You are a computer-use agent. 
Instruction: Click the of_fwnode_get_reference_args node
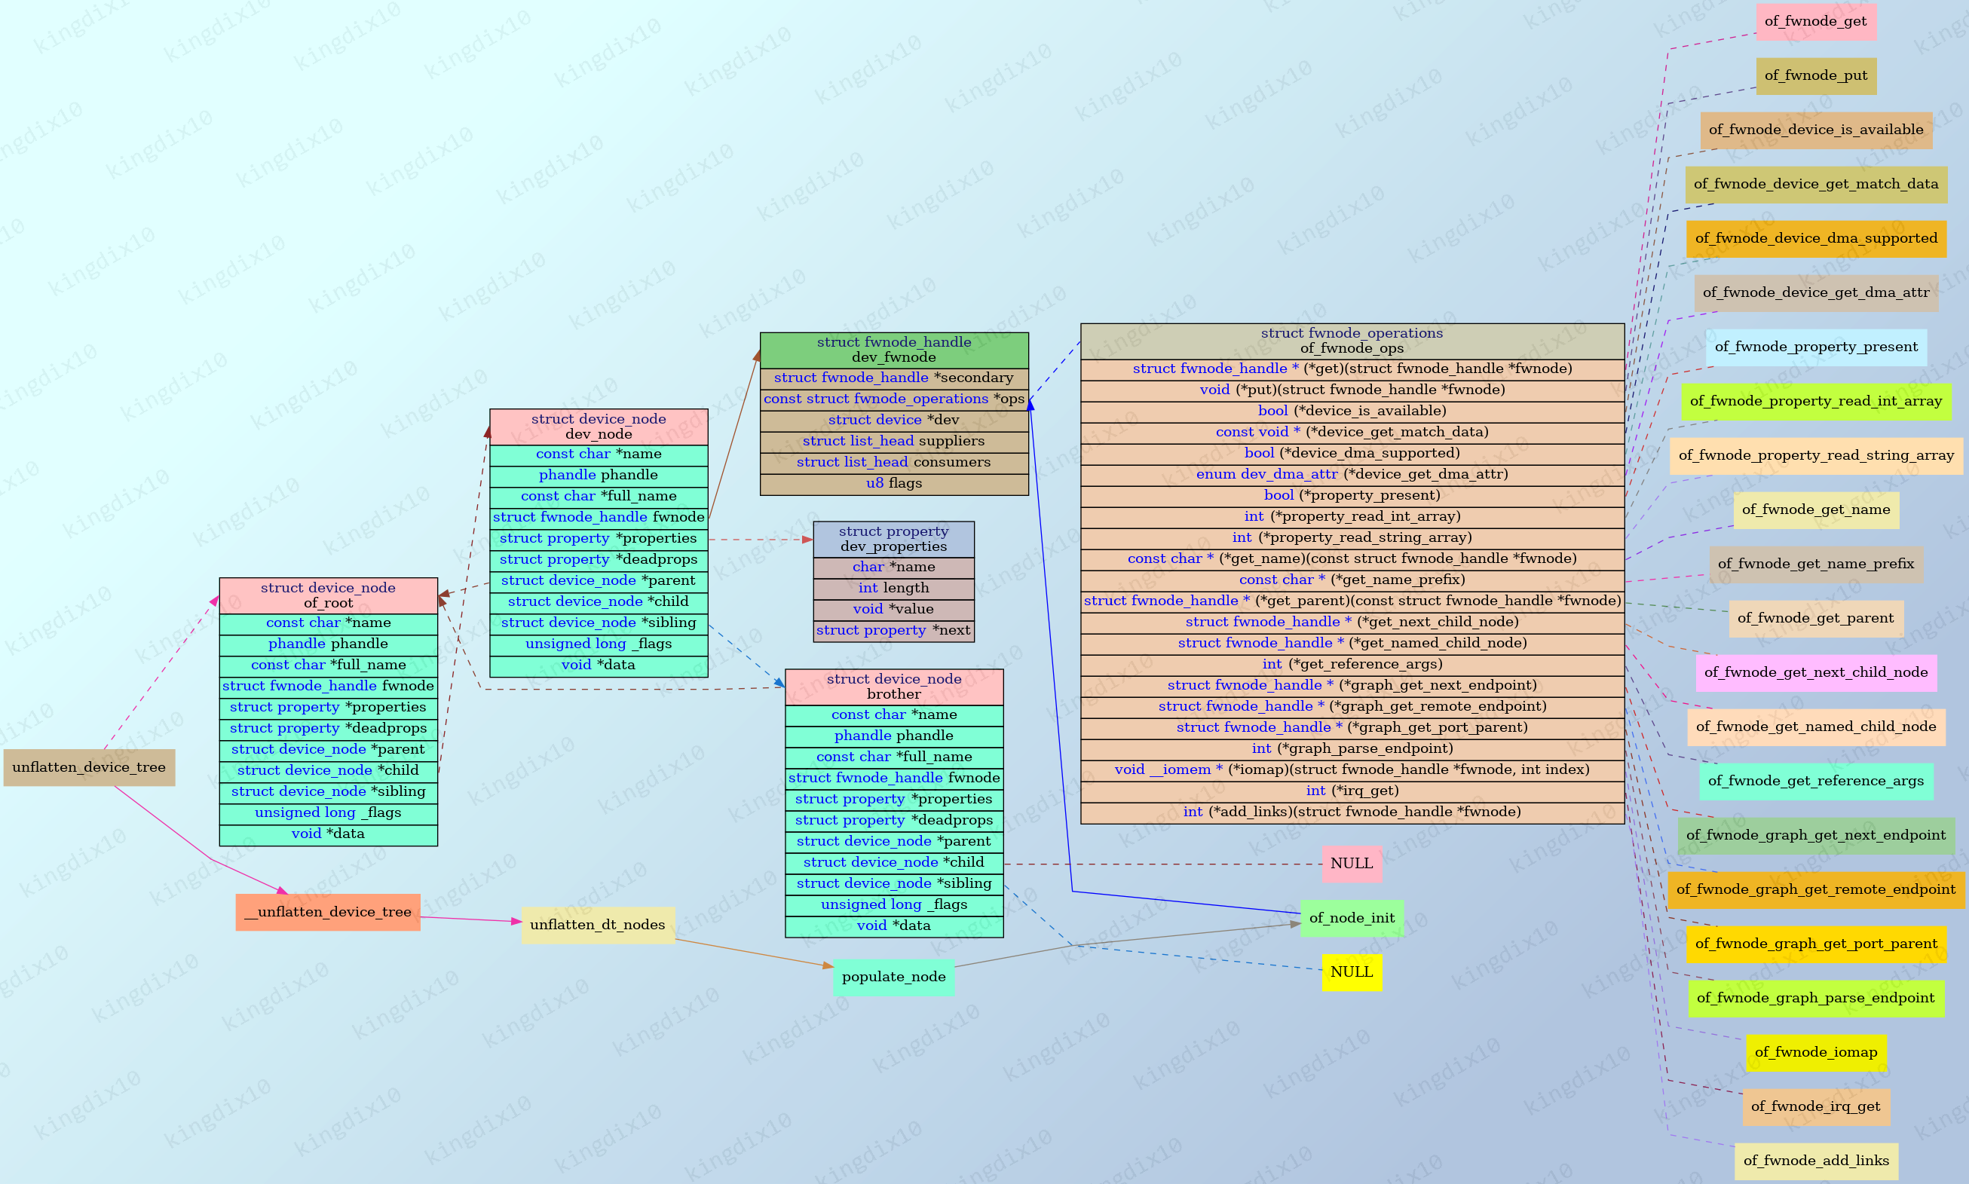click(1816, 781)
